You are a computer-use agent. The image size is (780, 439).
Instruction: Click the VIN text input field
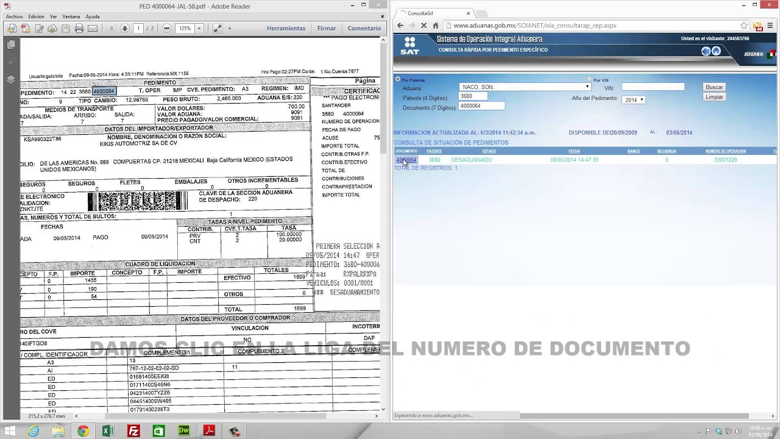(653, 87)
